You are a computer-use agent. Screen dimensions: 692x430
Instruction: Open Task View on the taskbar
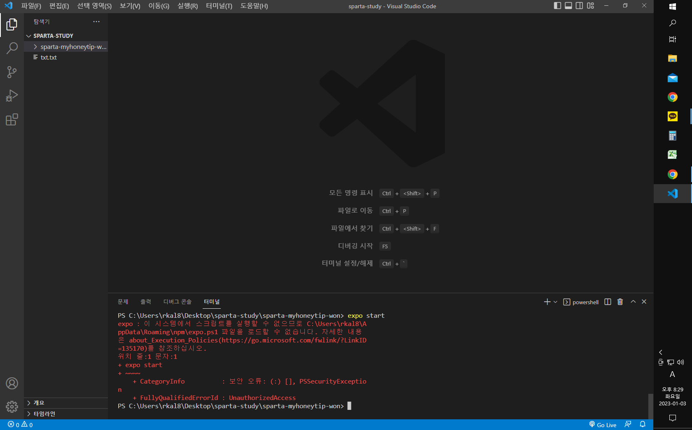[673, 39]
